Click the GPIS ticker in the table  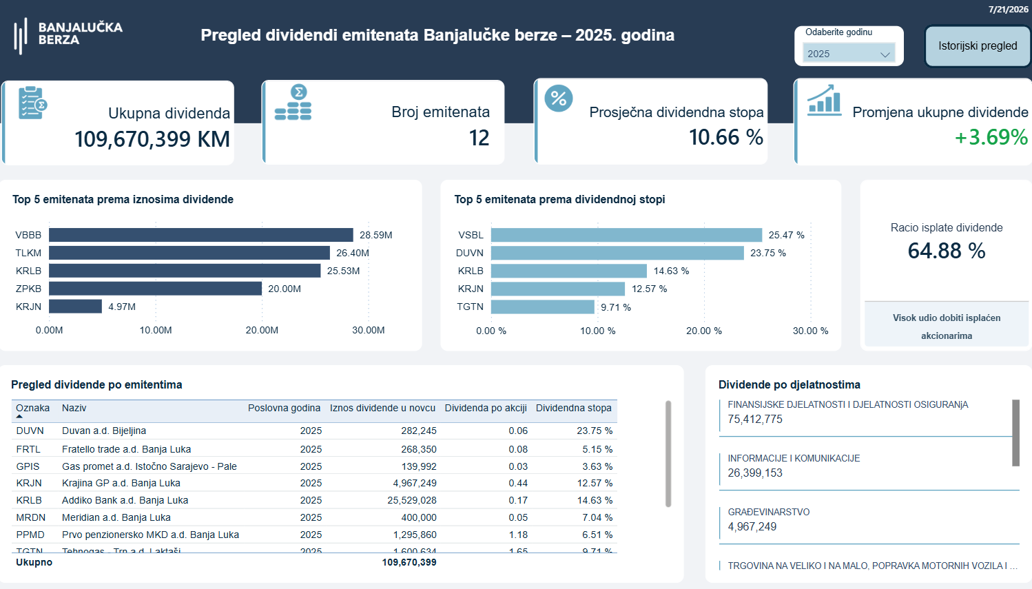click(x=28, y=466)
